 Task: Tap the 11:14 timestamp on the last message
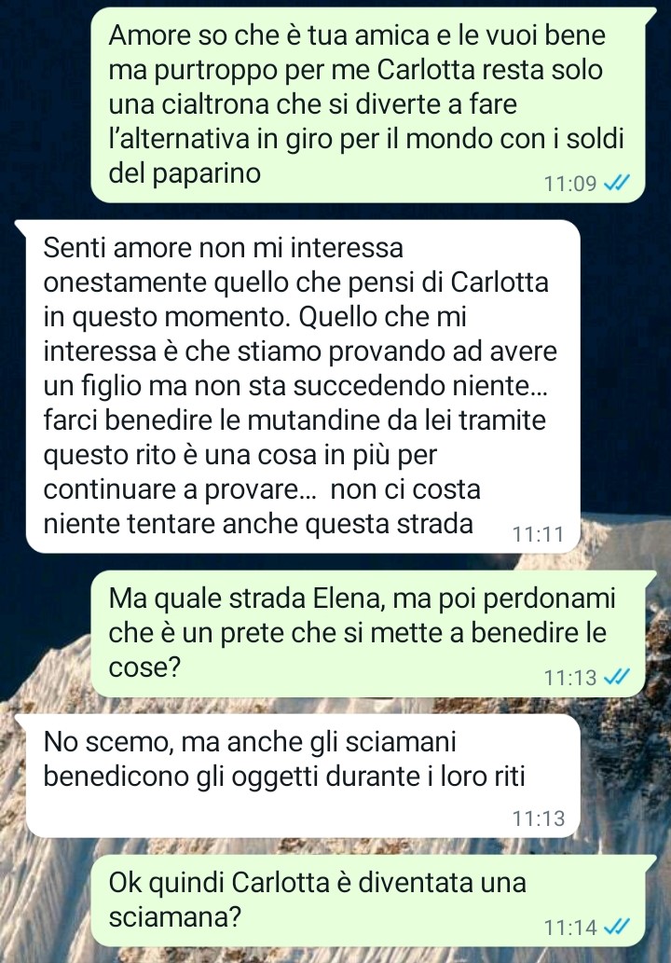[x=570, y=926]
